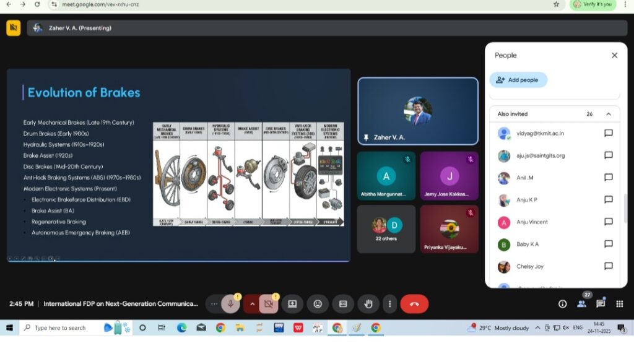The width and height of the screenshot is (634, 351).
Task: Open the meeting details info icon
Action: (x=562, y=304)
